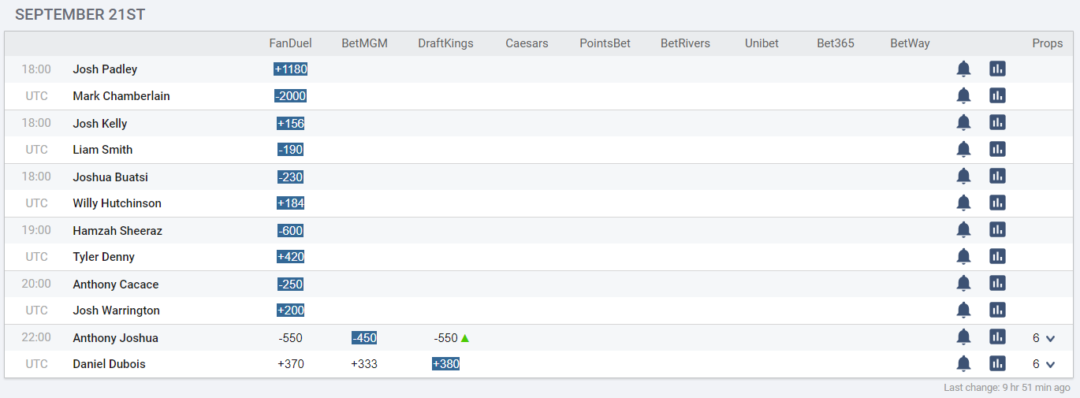Open odds chart for Daniel Dubois
The width and height of the screenshot is (1080, 398).
pyautogui.click(x=997, y=364)
